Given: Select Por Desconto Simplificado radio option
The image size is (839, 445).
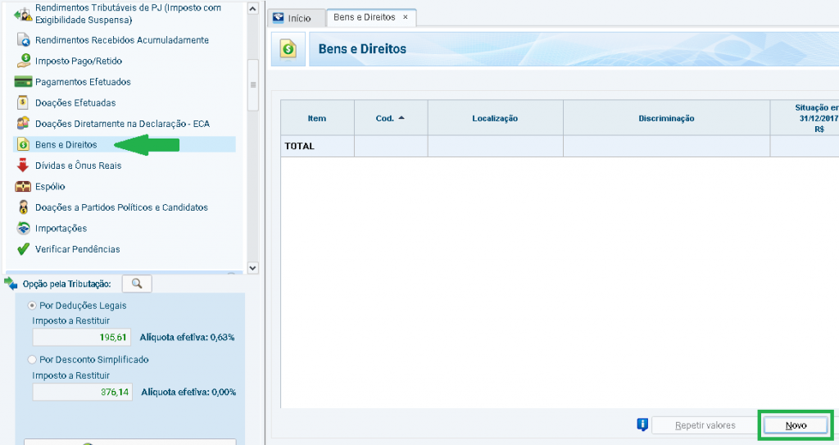Looking at the screenshot, I should coord(33,360).
